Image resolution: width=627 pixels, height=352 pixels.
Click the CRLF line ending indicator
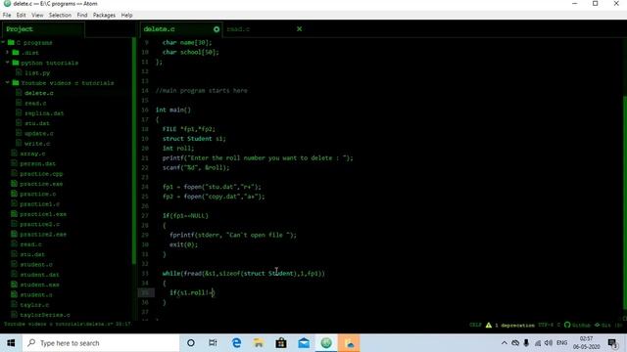pos(475,325)
